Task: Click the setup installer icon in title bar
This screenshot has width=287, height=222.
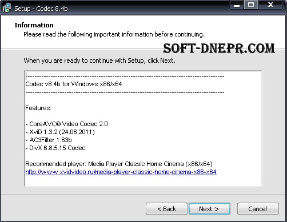Action: (7, 9)
